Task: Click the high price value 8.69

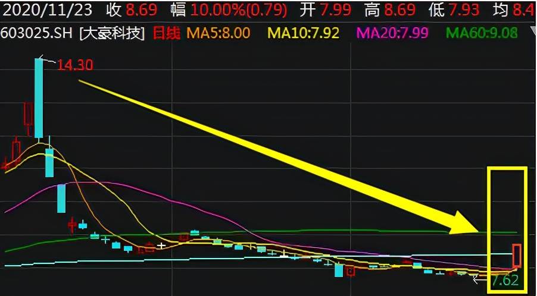Action: 401,10
